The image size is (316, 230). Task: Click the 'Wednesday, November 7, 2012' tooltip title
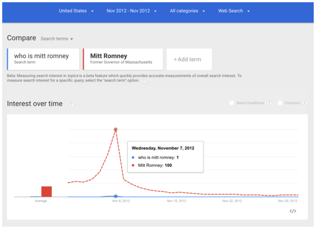[163, 148]
